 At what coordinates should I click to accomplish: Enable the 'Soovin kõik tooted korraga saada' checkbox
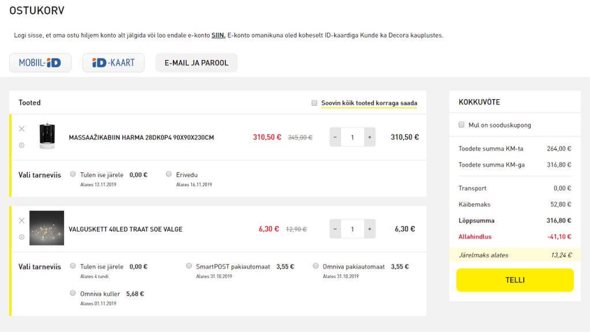(314, 102)
